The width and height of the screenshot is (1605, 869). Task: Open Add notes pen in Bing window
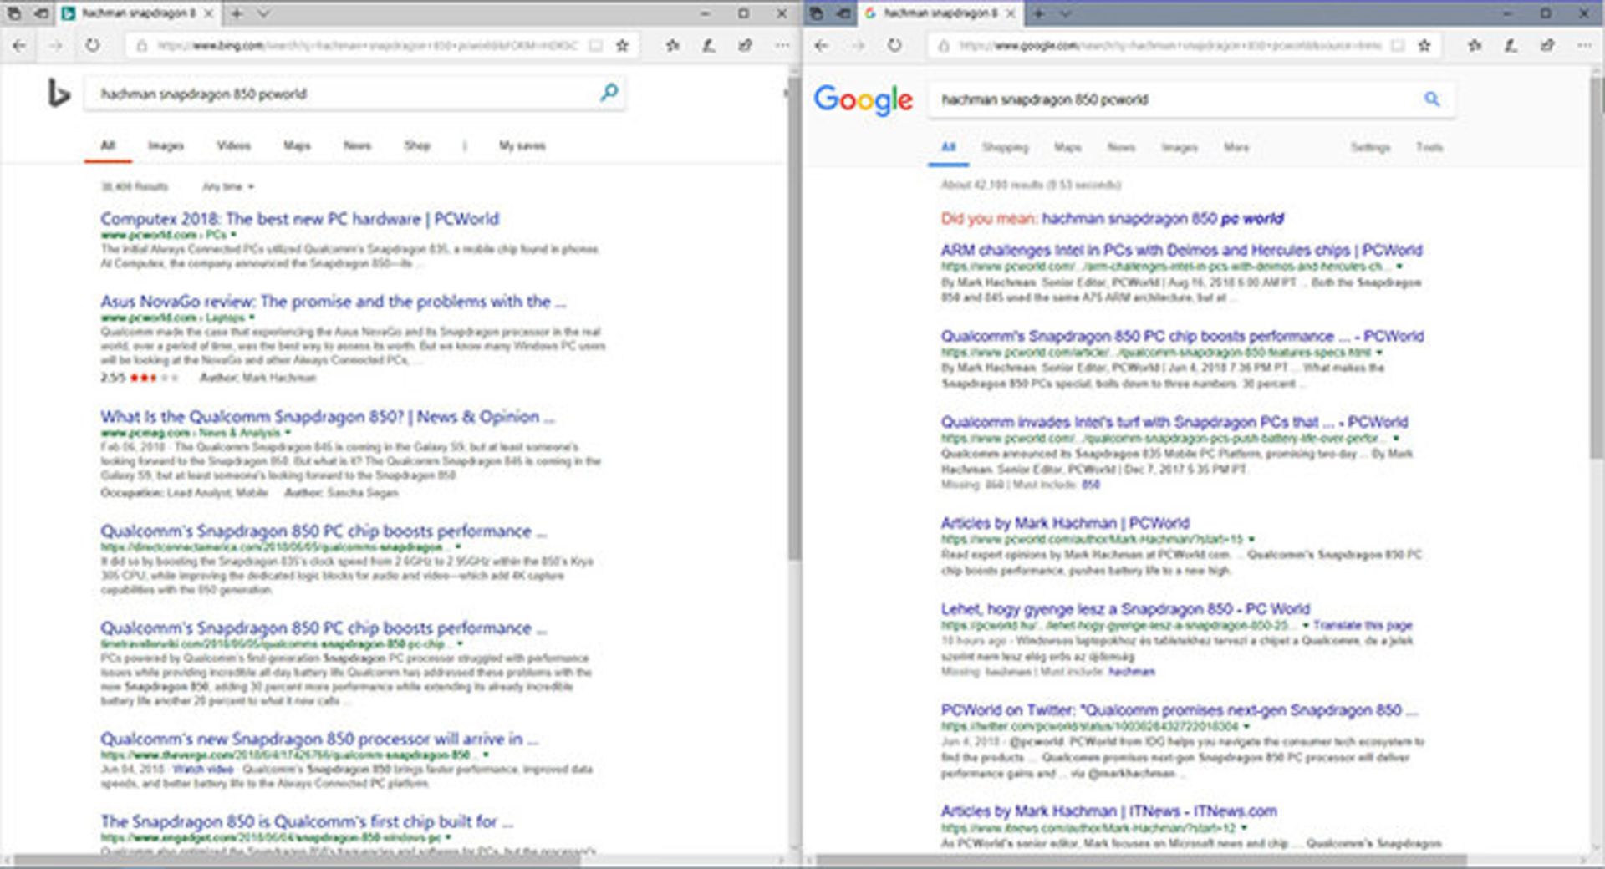pyautogui.click(x=709, y=46)
